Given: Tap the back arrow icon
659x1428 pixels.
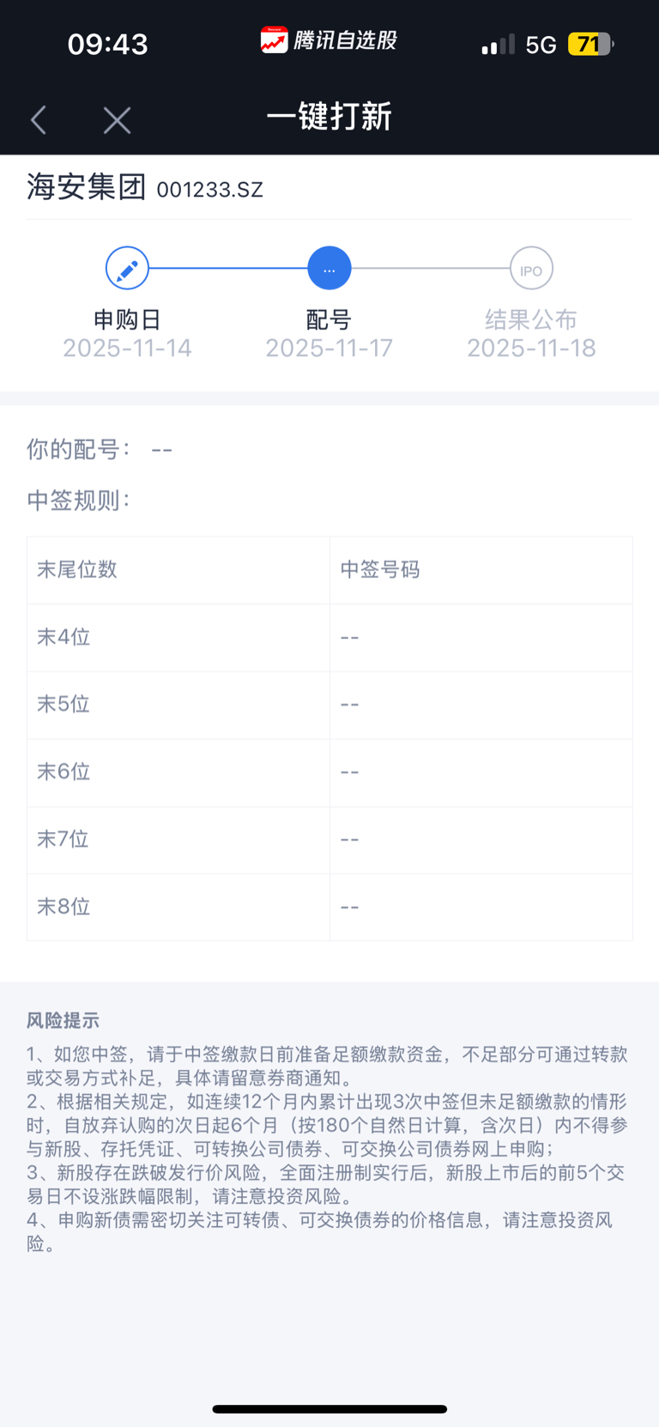Looking at the screenshot, I should point(39,119).
